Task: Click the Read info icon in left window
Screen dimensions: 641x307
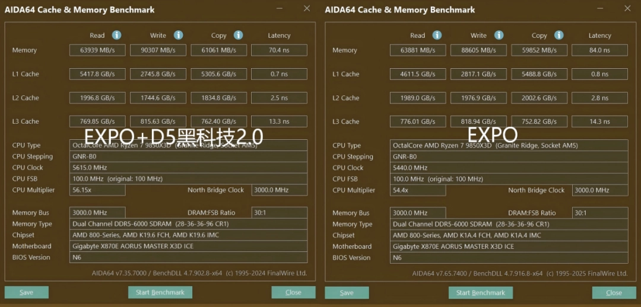Action: pyautogui.click(x=117, y=36)
